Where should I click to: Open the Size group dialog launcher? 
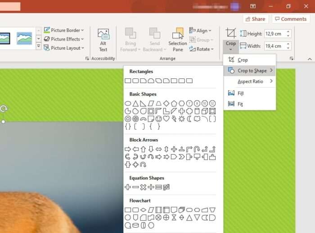click(292, 58)
